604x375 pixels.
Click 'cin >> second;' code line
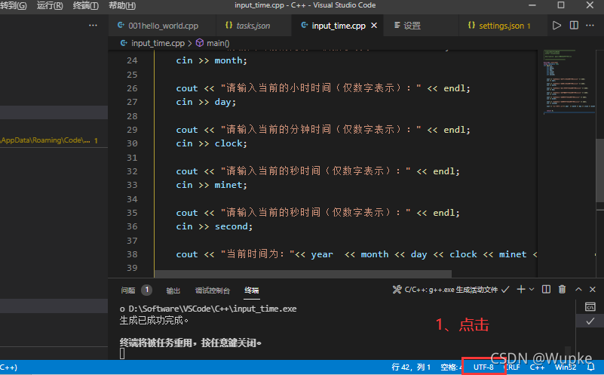214,226
